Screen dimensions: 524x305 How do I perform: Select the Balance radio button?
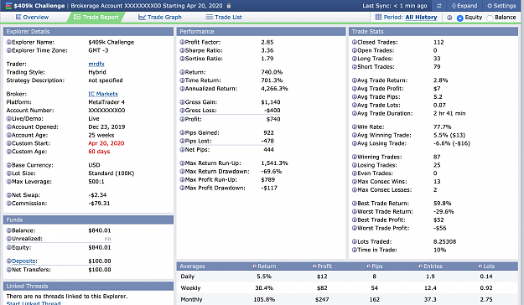[x=490, y=18]
